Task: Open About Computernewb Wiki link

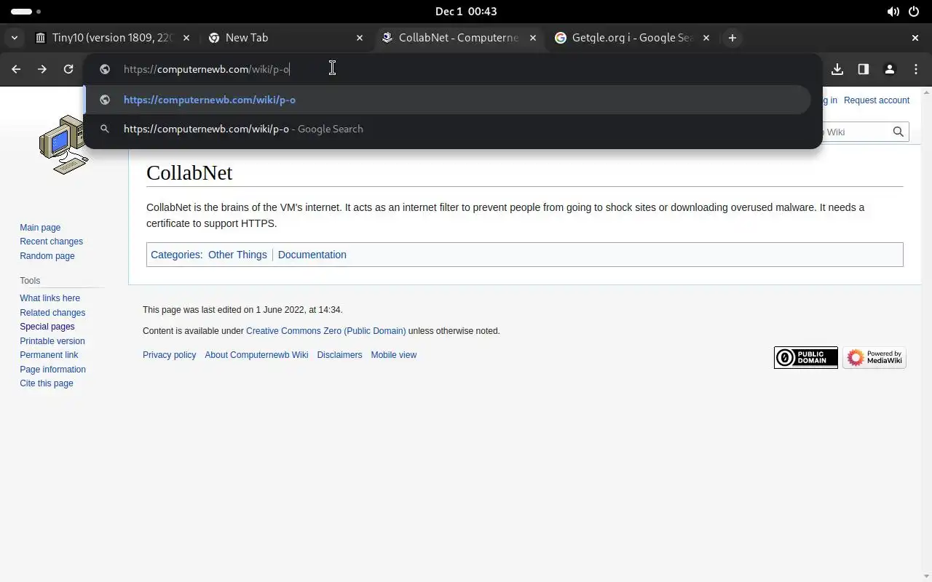Action: [256, 355]
